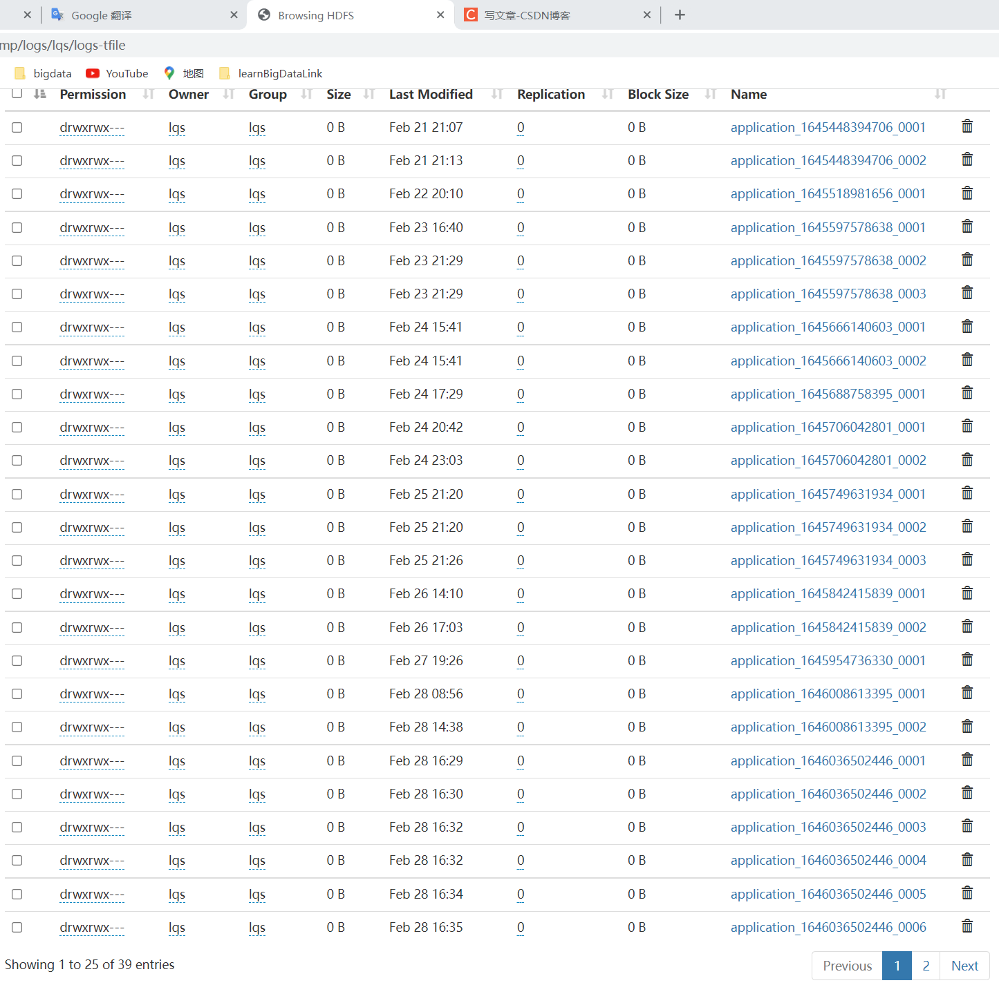Image resolution: width=999 pixels, height=994 pixels.
Task: Open application_1646036502446_0005 directory link
Action: (828, 894)
